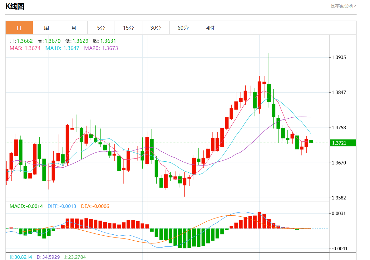Click the D: 34.5929 indicator value

pyautogui.click(x=48, y=257)
